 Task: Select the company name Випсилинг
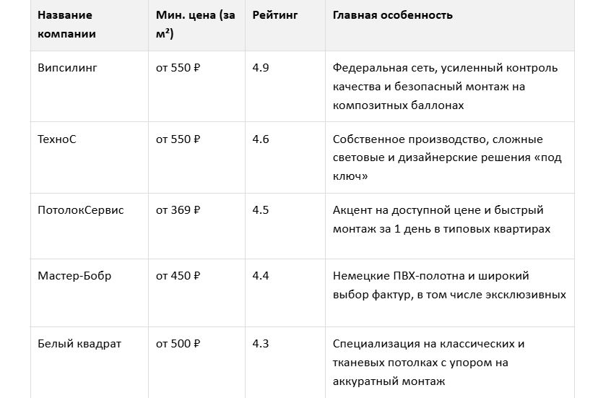(x=67, y=68)
